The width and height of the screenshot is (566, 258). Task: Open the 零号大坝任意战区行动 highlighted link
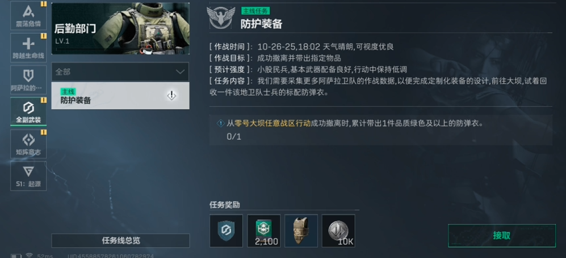click(x=272, y=123)
